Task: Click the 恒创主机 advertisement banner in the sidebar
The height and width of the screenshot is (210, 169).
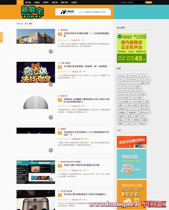Action: [x=132, y=164]
